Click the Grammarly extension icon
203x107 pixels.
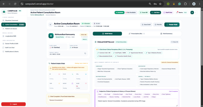[x=179, y=4]
